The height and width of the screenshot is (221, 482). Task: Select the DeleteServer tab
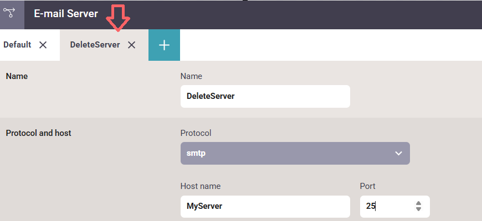click(95, 45)
